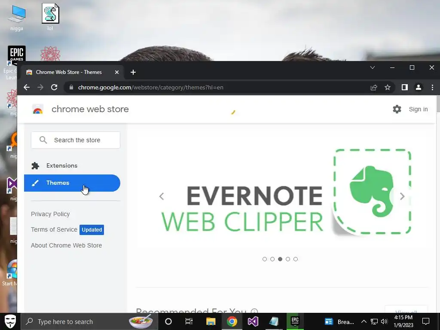The image size is (440, 330).
Task: Select Themes category
Action: click(72, 183)
